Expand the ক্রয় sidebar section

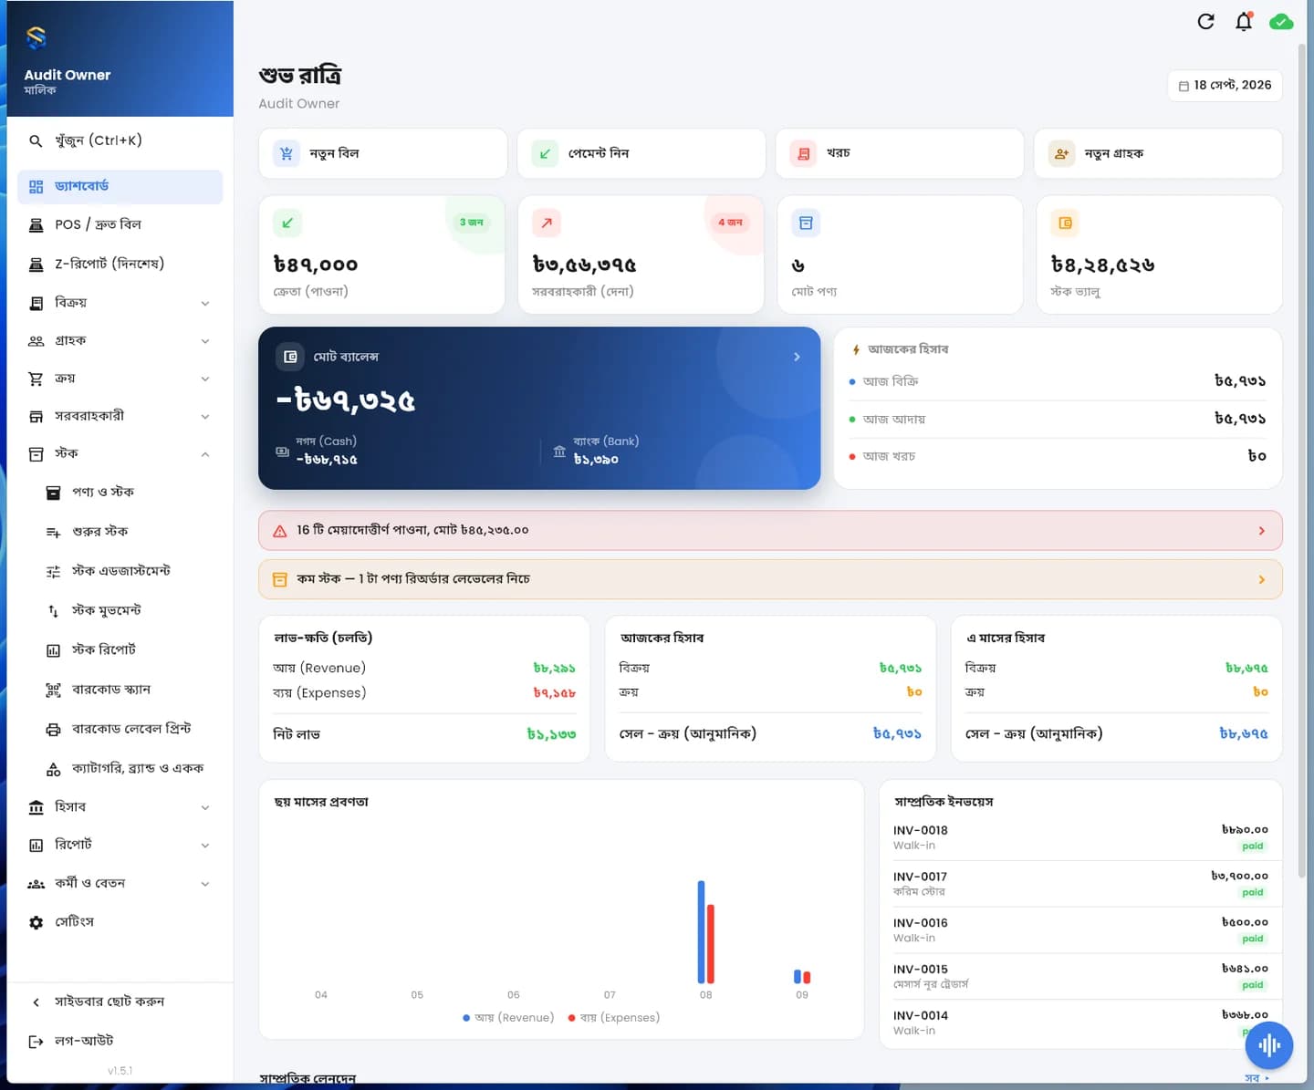120,379
